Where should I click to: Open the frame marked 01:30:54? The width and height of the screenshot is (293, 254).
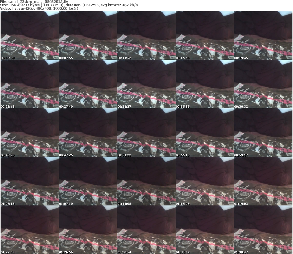coord(146,229)
